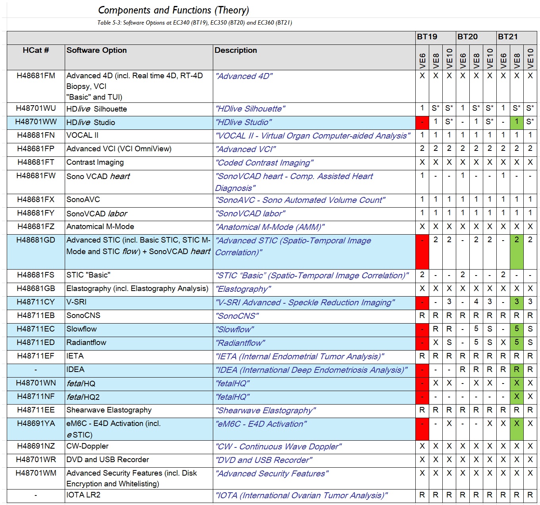Follow the "SonoVCAD labor" description link
540x505 pixels.
250,214
